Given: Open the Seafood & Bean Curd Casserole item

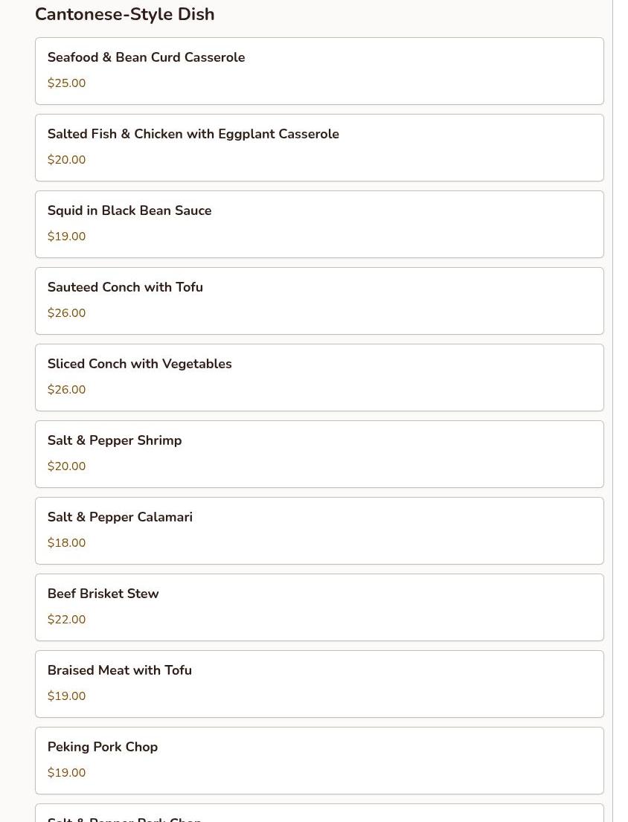Looking at the screenshot, I should pos(319,71).
